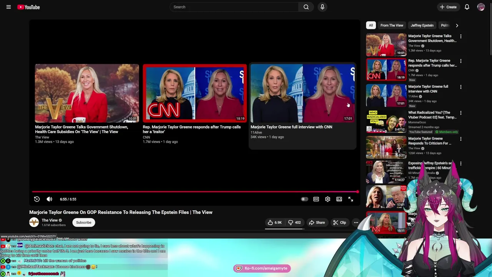Open the player settings gear
The width and height of the screenshot is (492, 277).
[327, 199]
